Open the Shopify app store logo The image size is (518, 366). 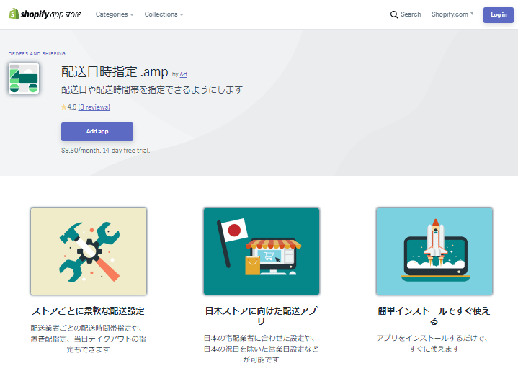pos(45,14)
